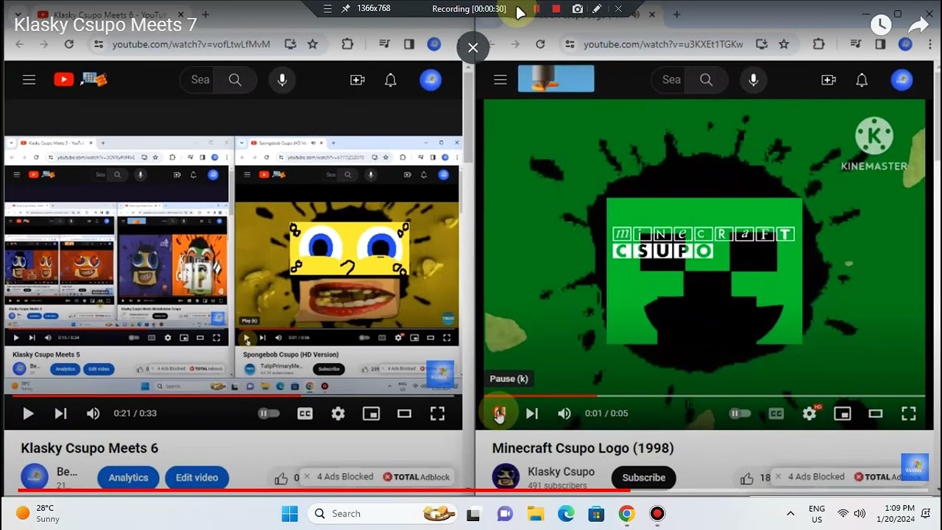This screenshot has width=942, height=530.
Task: Enter fullscreen in the right player
Action: click(908, 414)
